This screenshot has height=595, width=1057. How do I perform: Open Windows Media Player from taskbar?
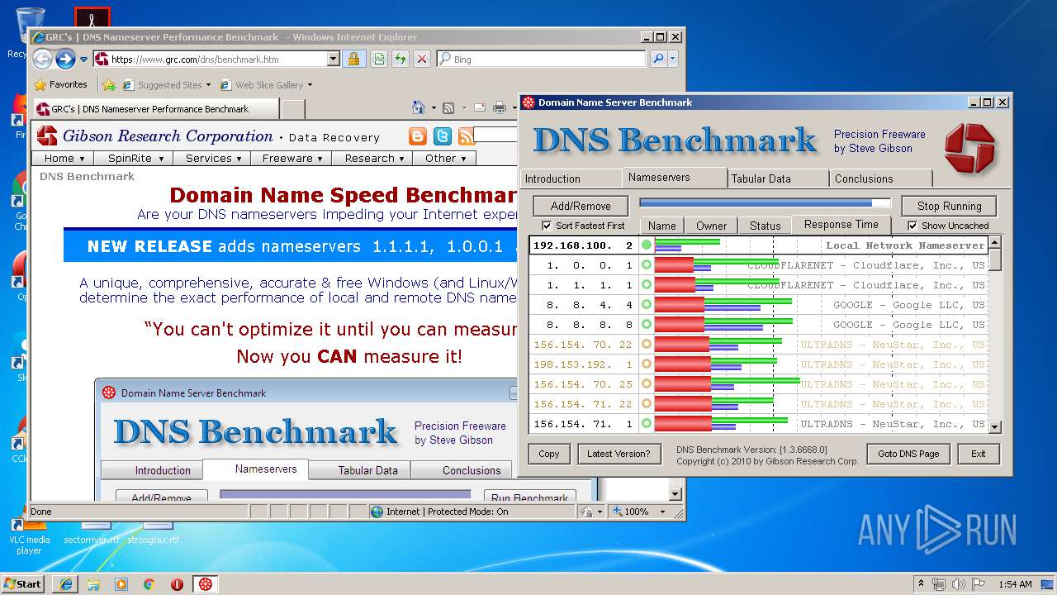pos(121,584)
